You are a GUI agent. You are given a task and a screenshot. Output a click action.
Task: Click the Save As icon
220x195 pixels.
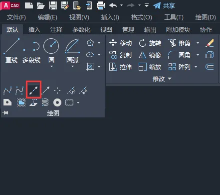(x=65, y=5)
